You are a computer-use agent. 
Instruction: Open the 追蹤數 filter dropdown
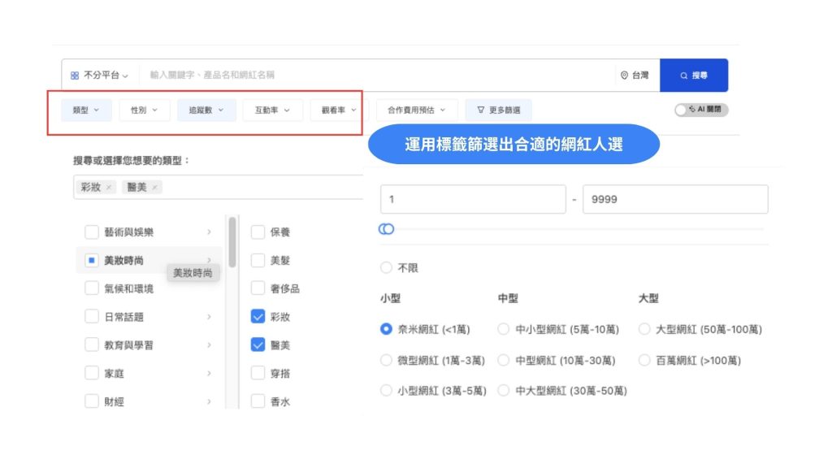[206, 110]
